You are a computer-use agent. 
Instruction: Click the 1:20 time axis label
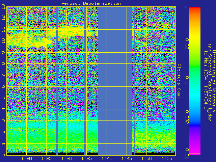coord(26,159)
